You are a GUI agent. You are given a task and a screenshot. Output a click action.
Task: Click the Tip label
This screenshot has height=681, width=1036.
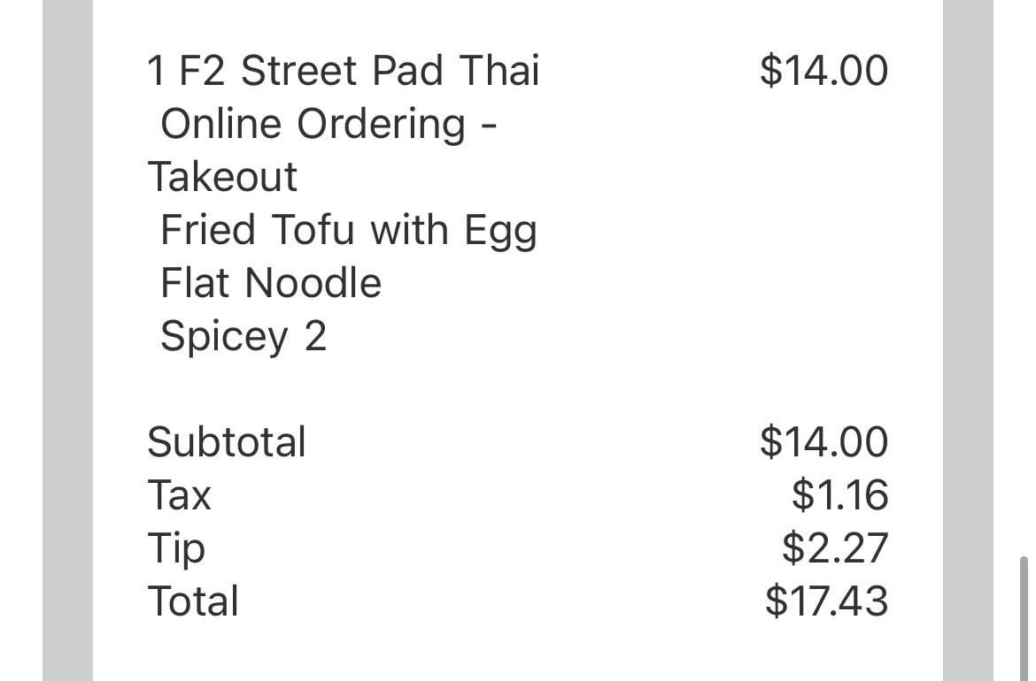click(x=175, y=548)
